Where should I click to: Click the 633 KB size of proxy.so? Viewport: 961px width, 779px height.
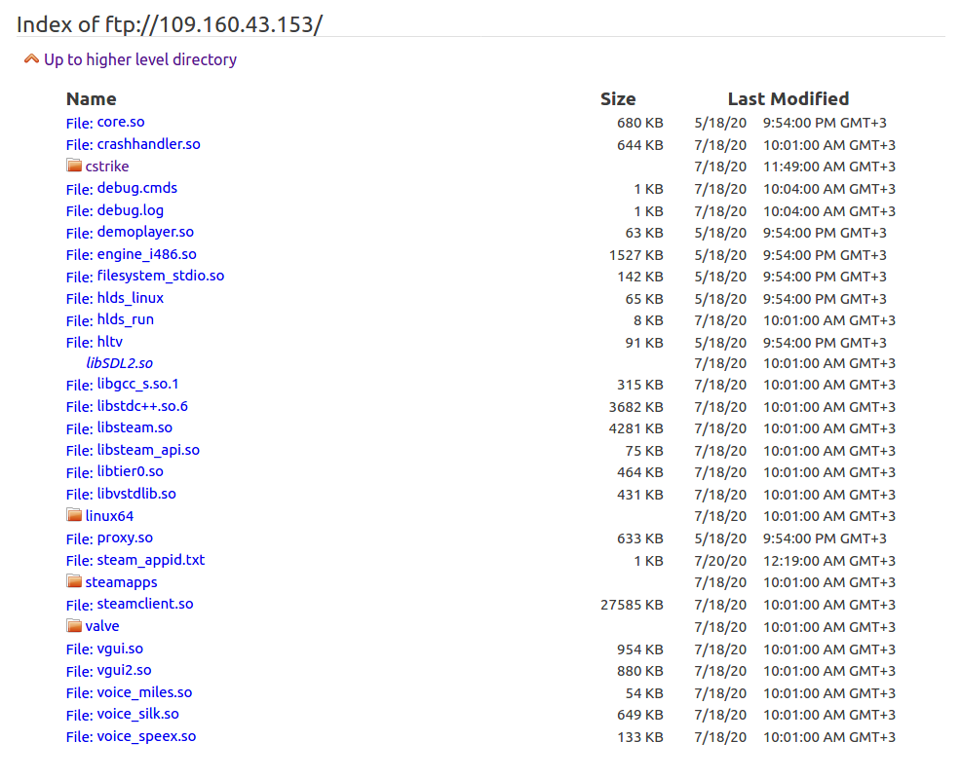point(639,538)
